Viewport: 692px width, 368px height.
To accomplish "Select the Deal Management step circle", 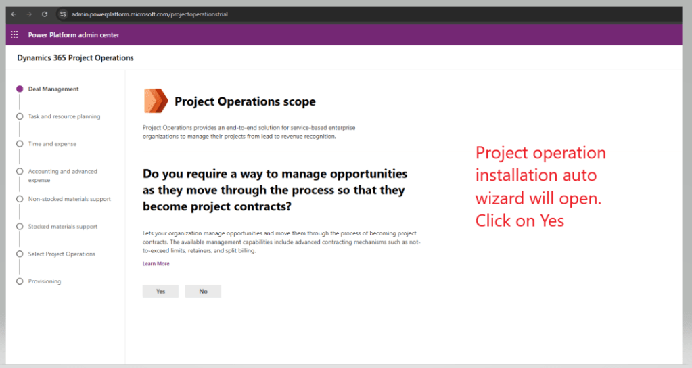I will pos(20,89).
